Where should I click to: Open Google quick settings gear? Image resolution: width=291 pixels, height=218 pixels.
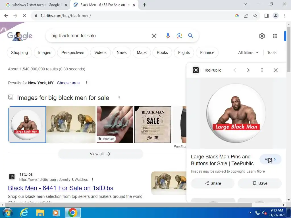262,36
